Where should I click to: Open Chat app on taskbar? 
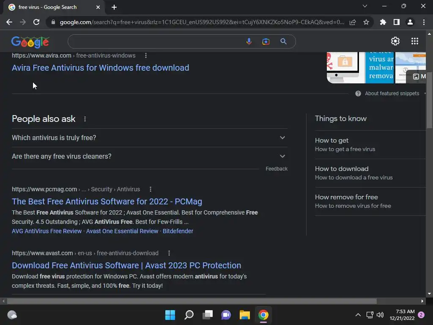226,315
